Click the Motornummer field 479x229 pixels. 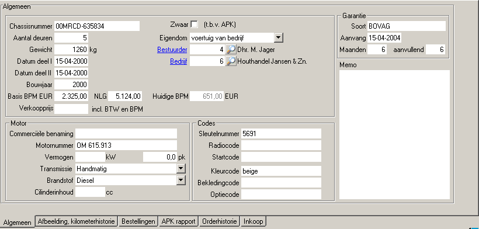point(126,145)
